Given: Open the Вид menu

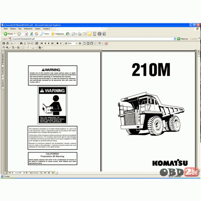Looking at the screenshot, I should click(x=20, y=29).
